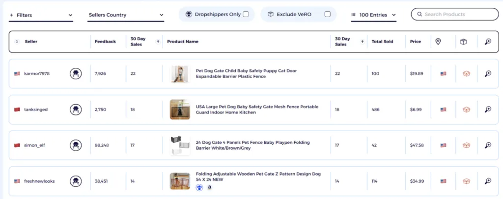Click the Total Sold column header

pos(382,42)
